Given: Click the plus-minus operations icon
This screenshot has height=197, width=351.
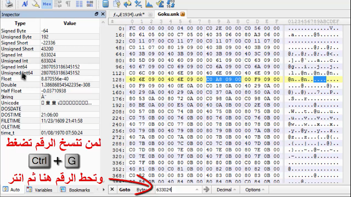Looking at the screenshot, I should (138, 4).
